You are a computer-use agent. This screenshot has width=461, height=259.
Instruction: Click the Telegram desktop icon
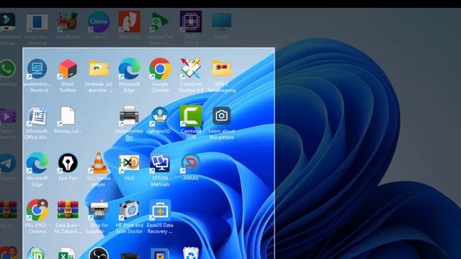tap(8, 163)
